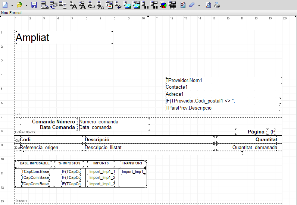
Task: Select the Quantitat_demanada detail field
Action: (x=247, y=148)
